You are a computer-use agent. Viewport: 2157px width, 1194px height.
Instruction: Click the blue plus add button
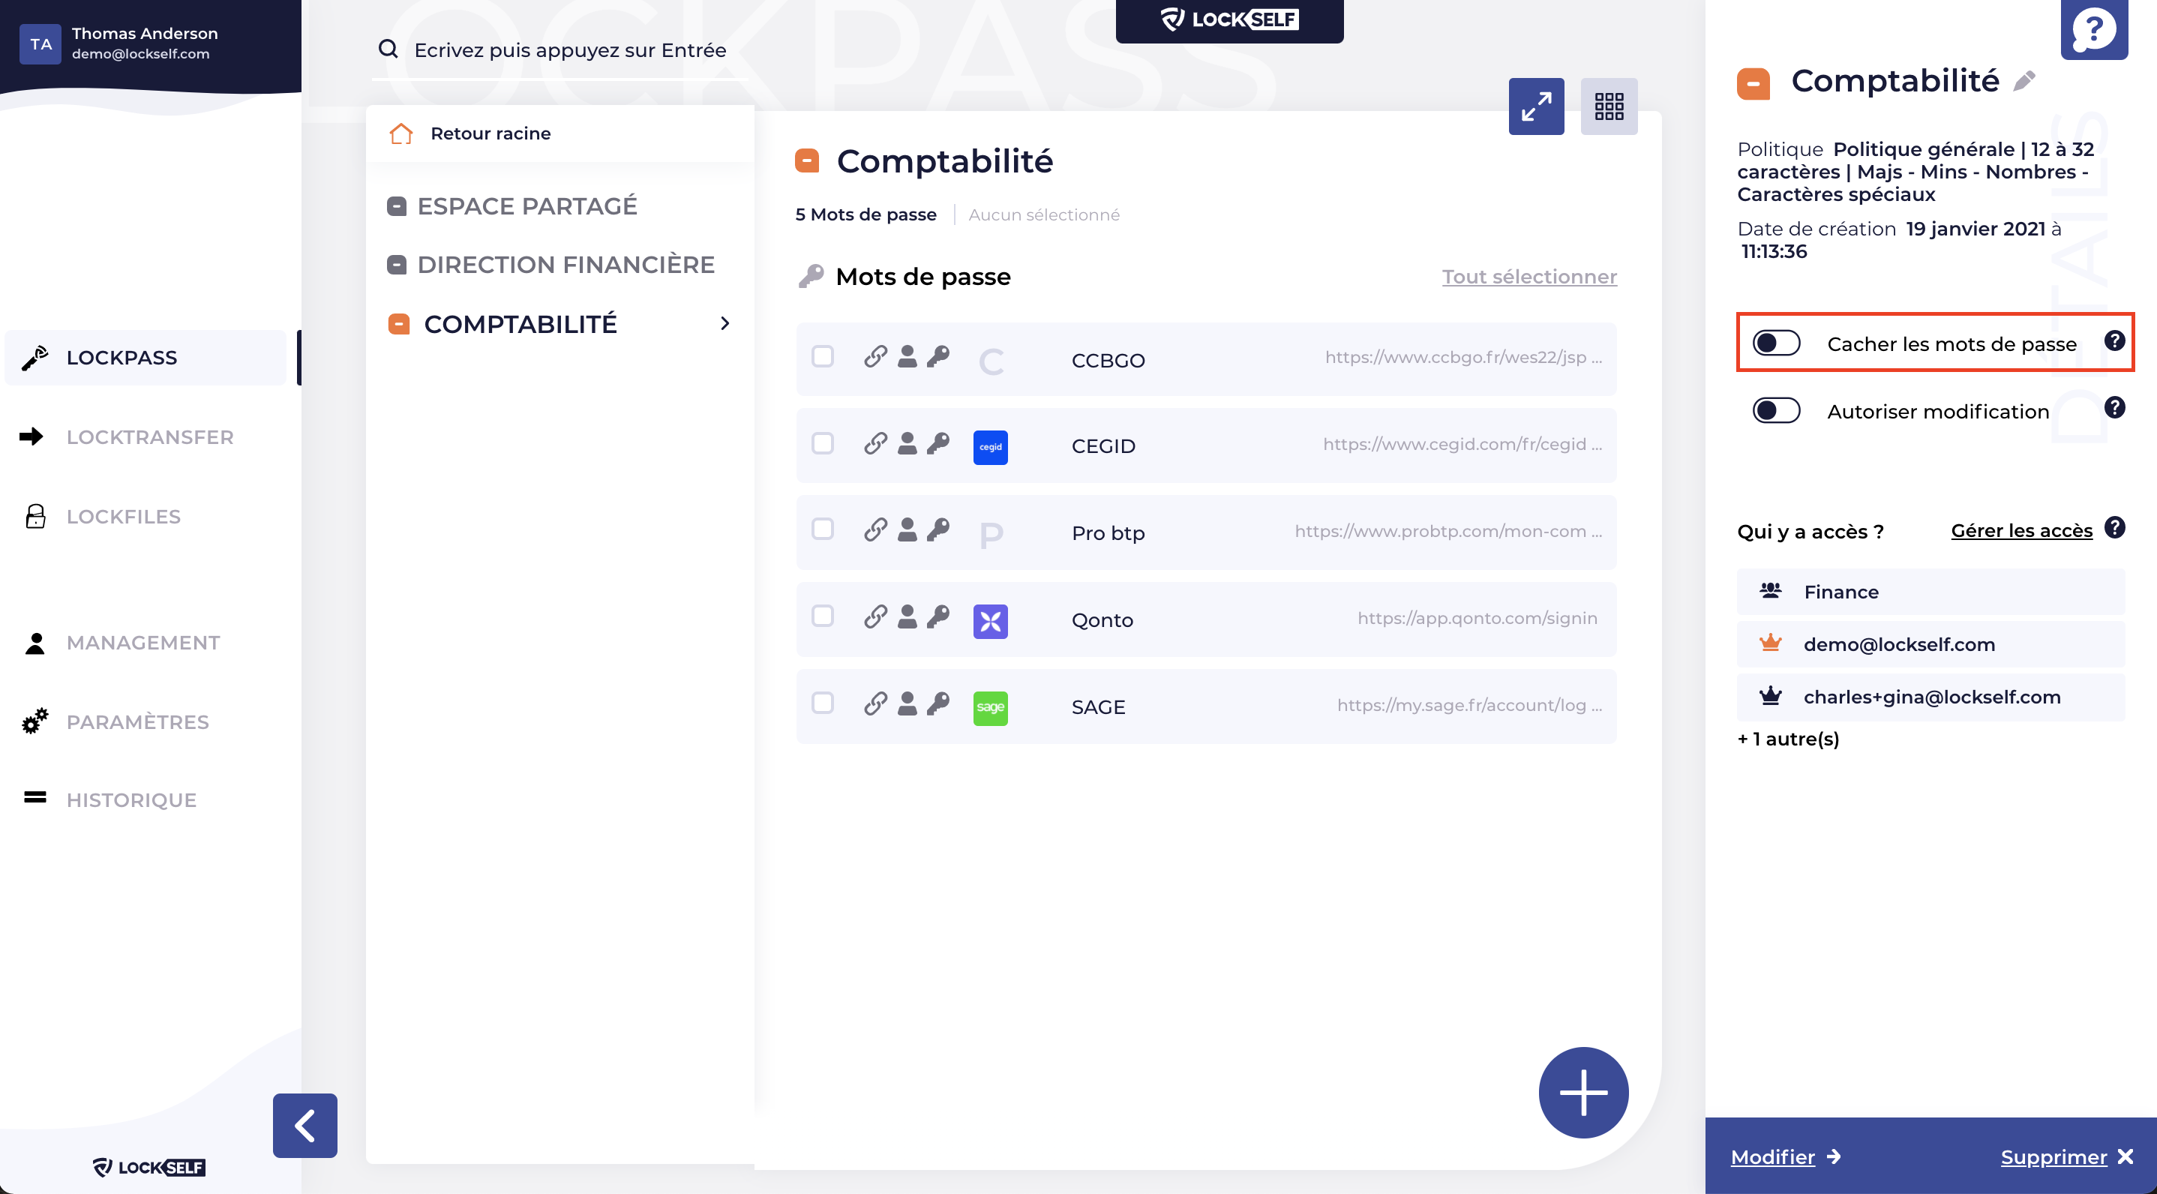pyautogui.click(x=1582, y=1092)
